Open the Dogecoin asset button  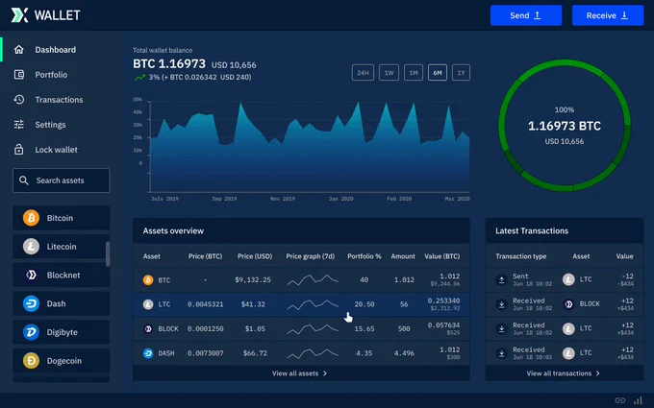point(62,361)
